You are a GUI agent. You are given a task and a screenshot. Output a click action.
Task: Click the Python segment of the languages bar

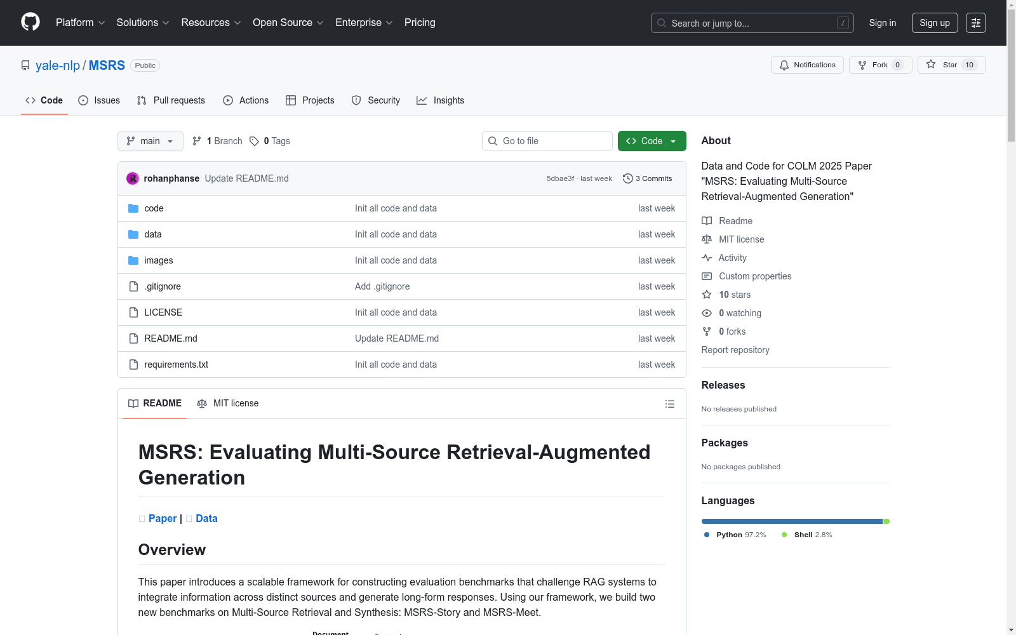792,521
